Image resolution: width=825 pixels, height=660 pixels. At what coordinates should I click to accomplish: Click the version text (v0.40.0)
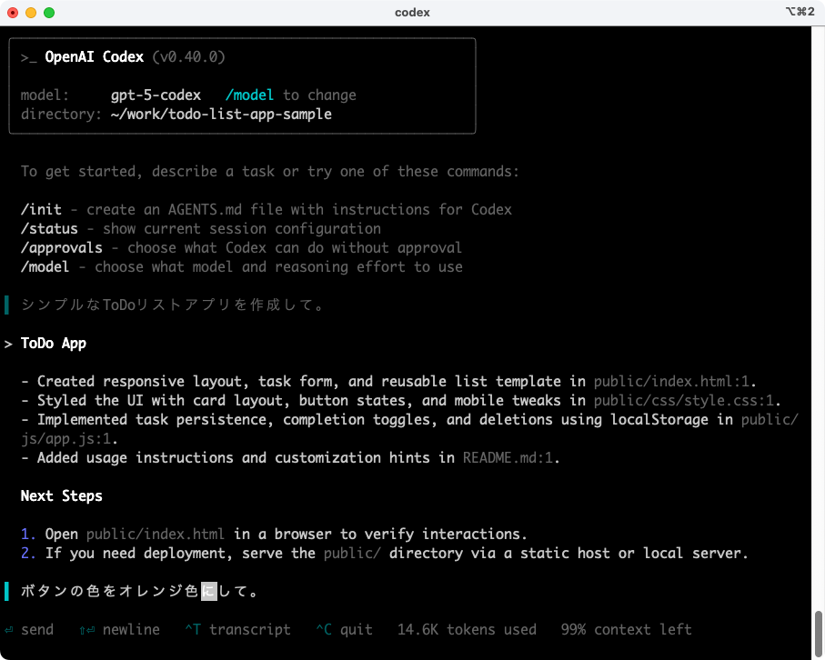(189, 56)
